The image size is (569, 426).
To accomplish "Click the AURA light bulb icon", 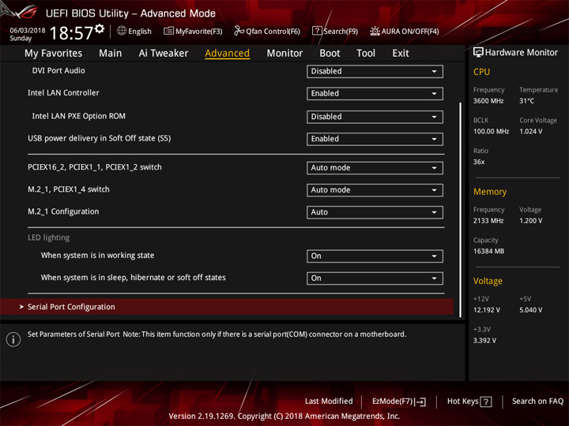I will 375,31.
